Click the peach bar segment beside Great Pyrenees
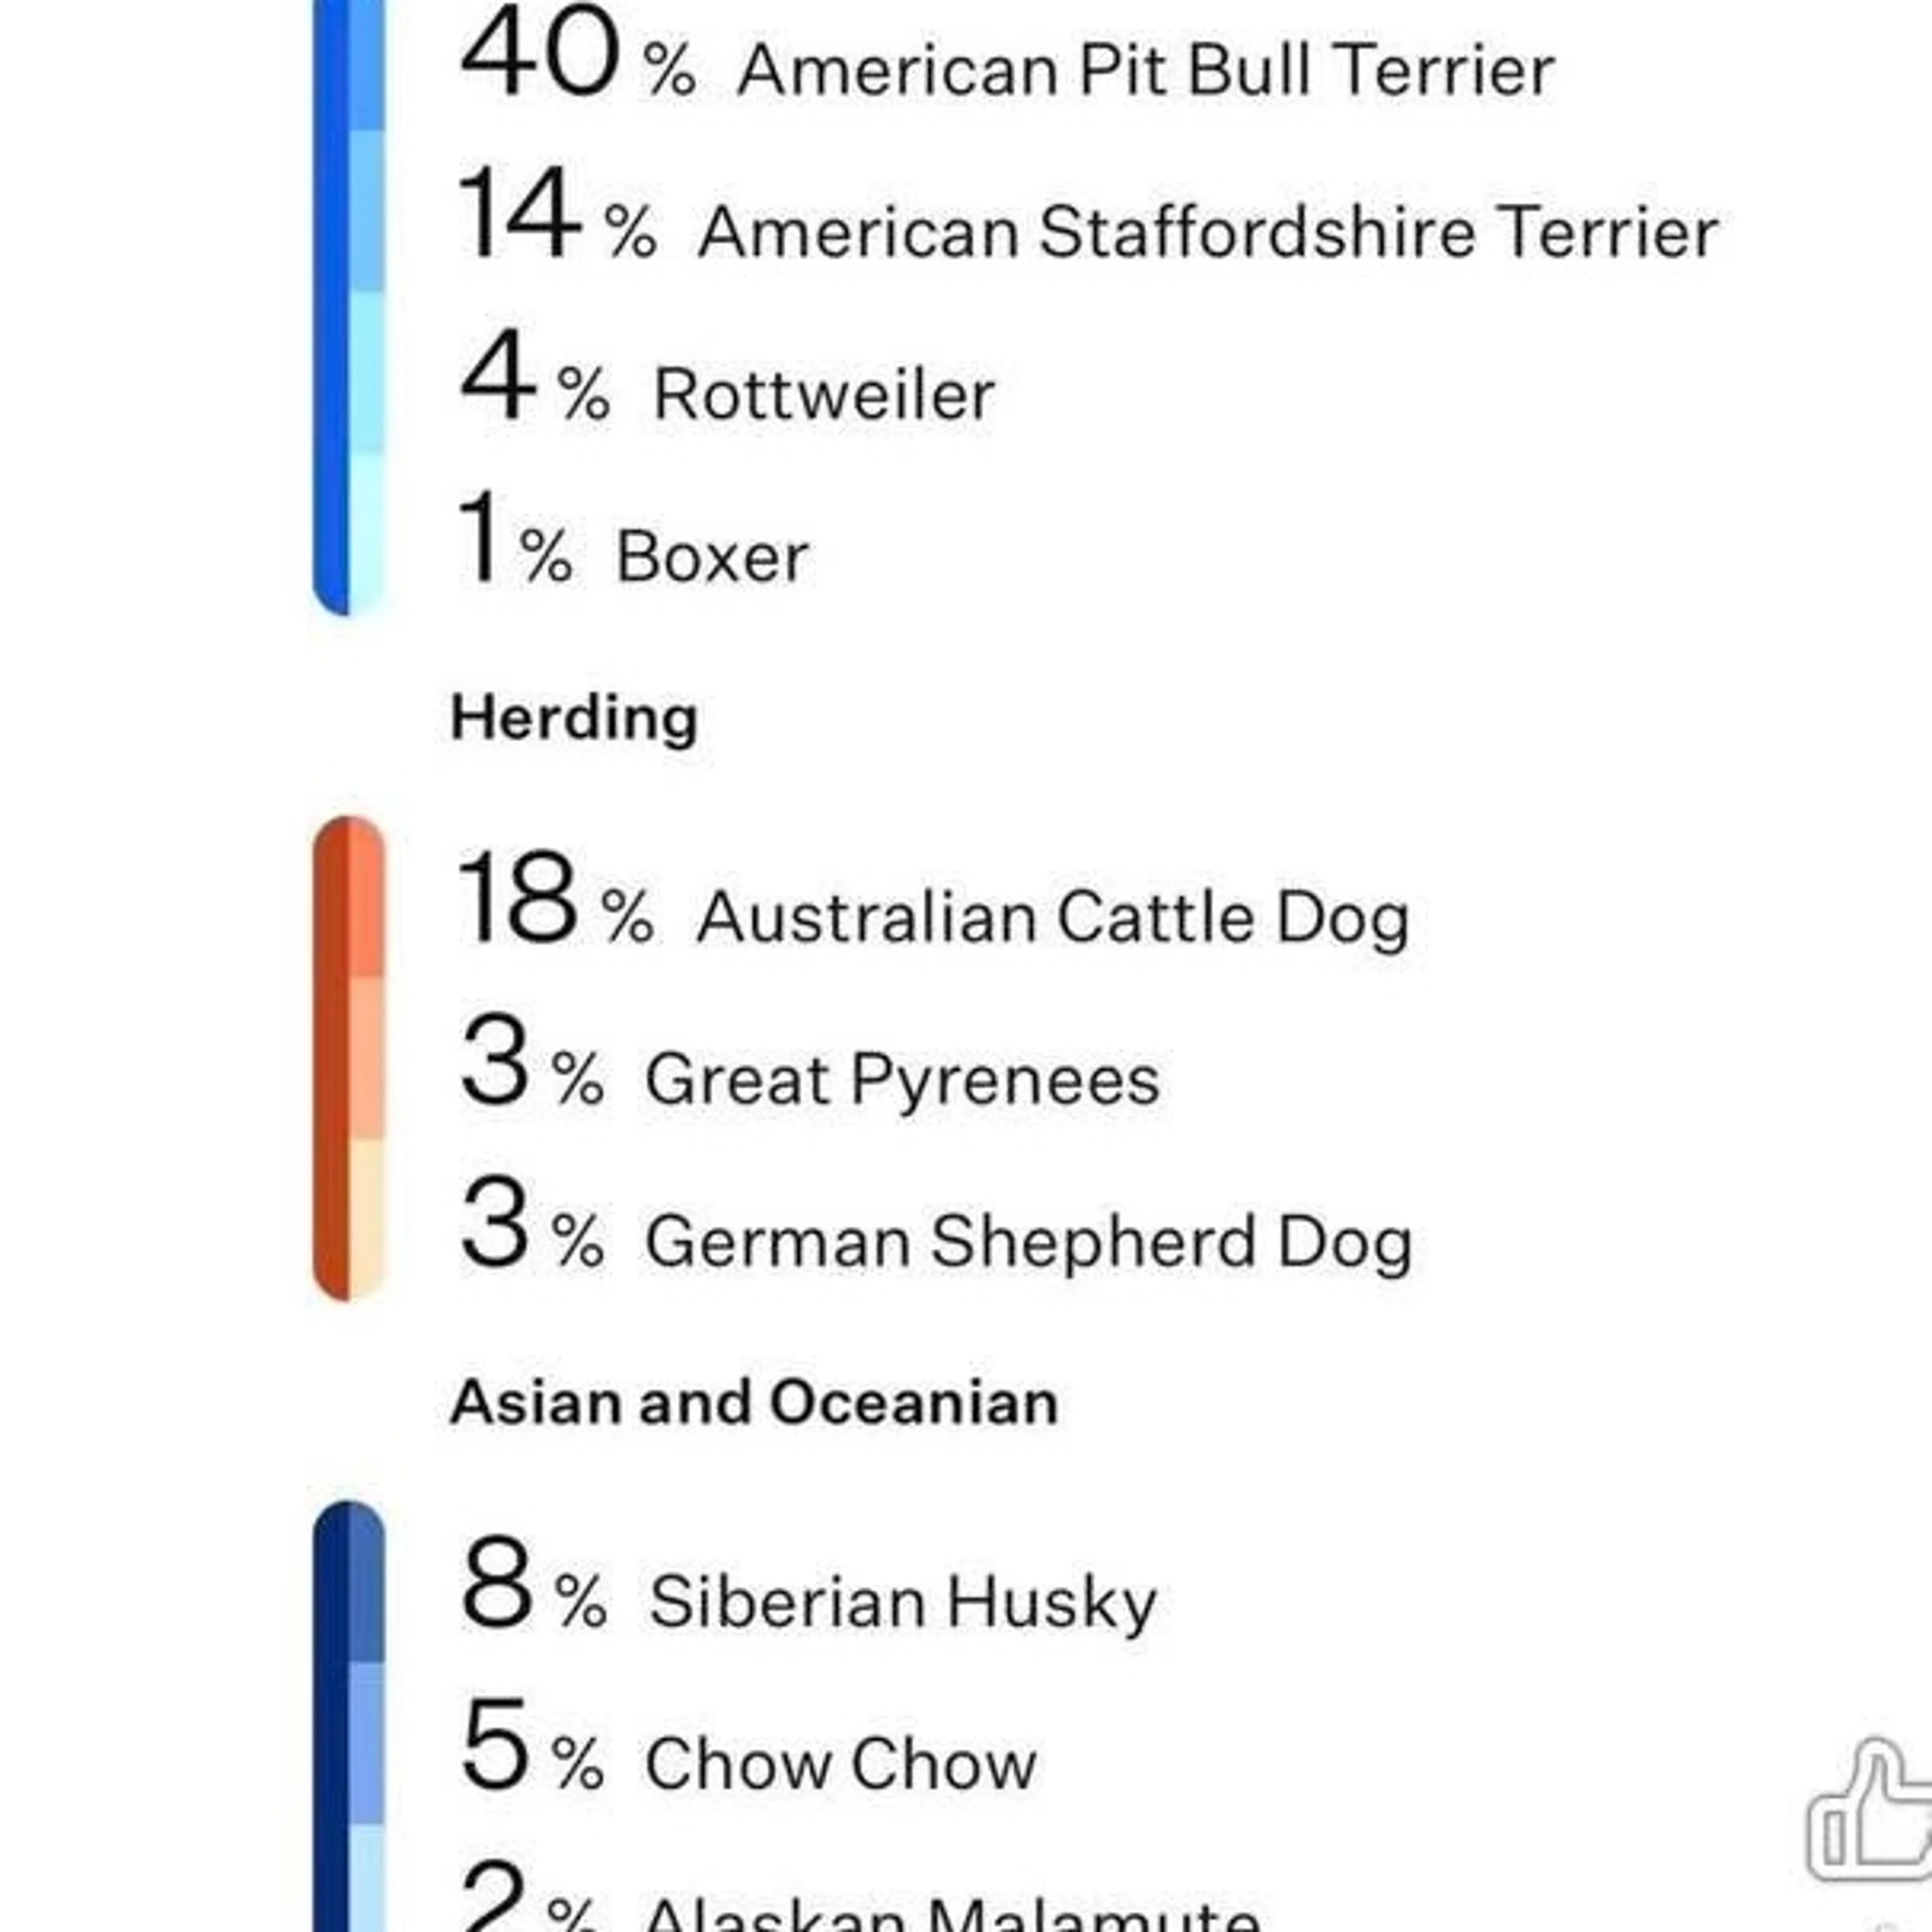1932x1932 pixels. [x=367, y=1058]
